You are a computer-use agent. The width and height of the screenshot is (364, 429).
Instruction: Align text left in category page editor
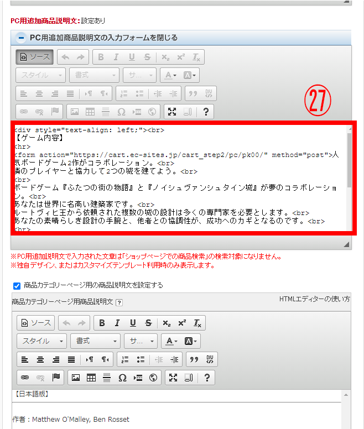[25, 359]
